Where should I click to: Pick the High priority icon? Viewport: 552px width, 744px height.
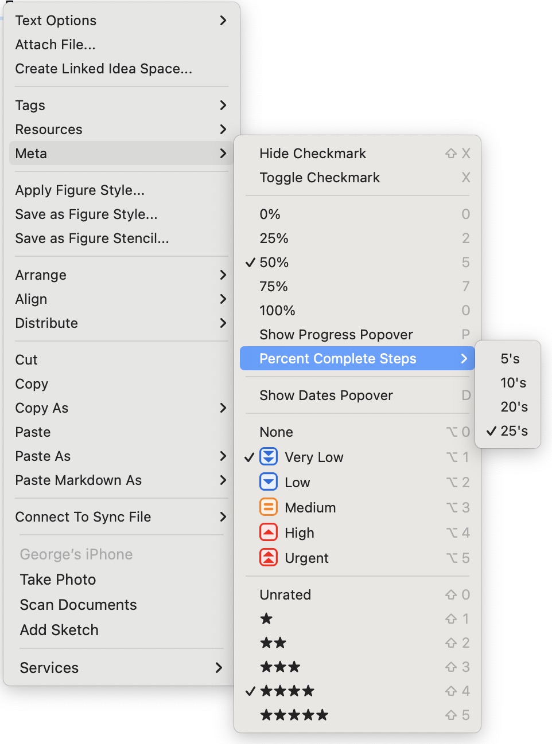268,532
